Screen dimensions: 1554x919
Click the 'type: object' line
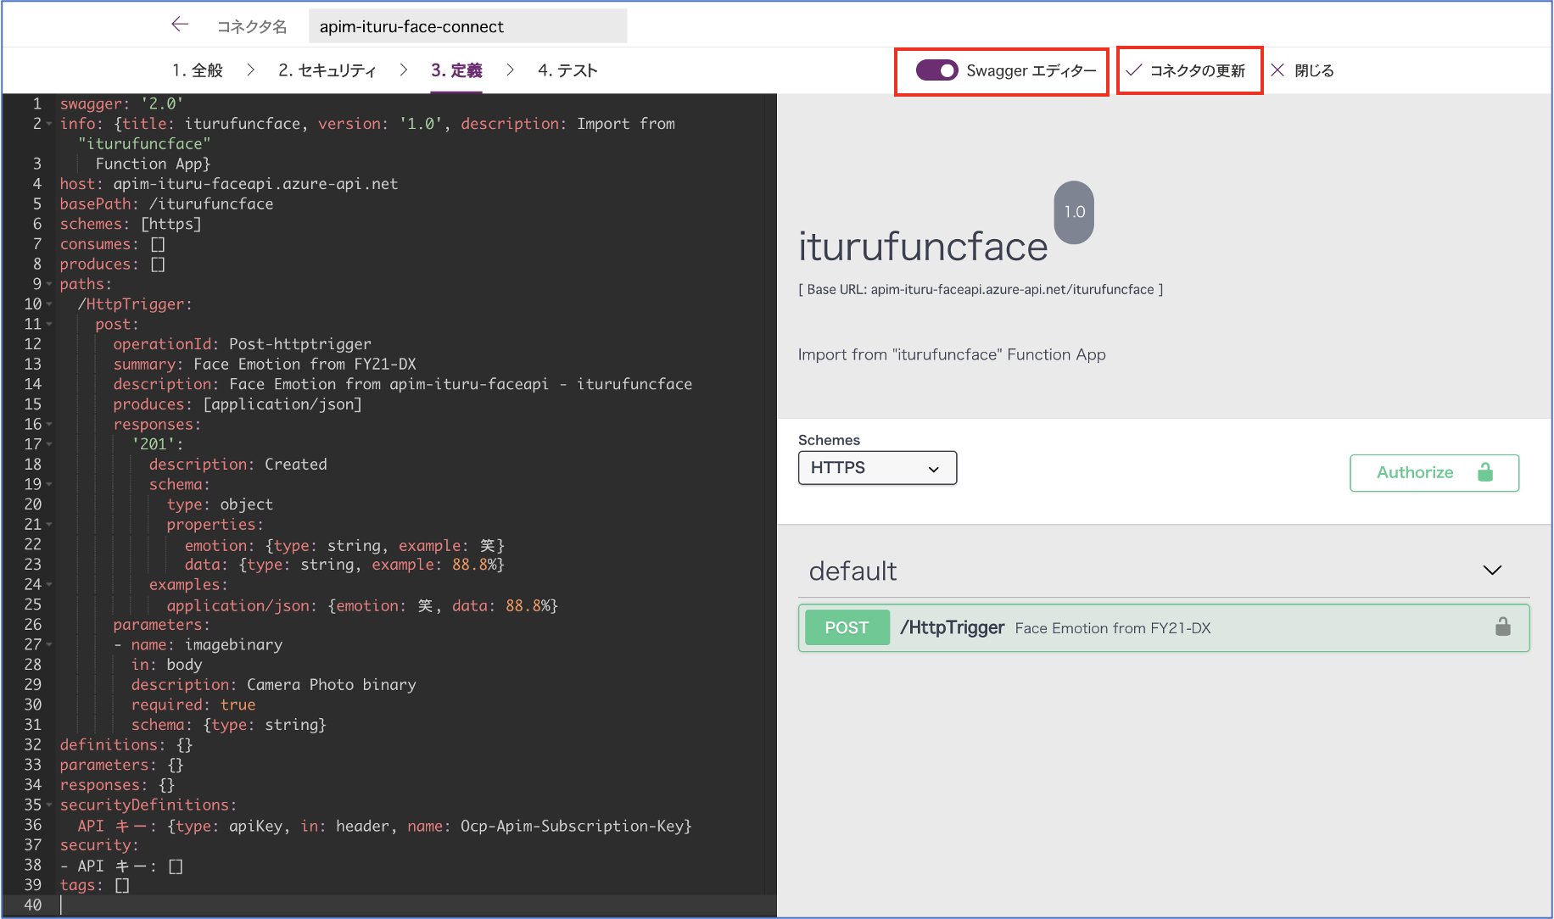[221, 504]
